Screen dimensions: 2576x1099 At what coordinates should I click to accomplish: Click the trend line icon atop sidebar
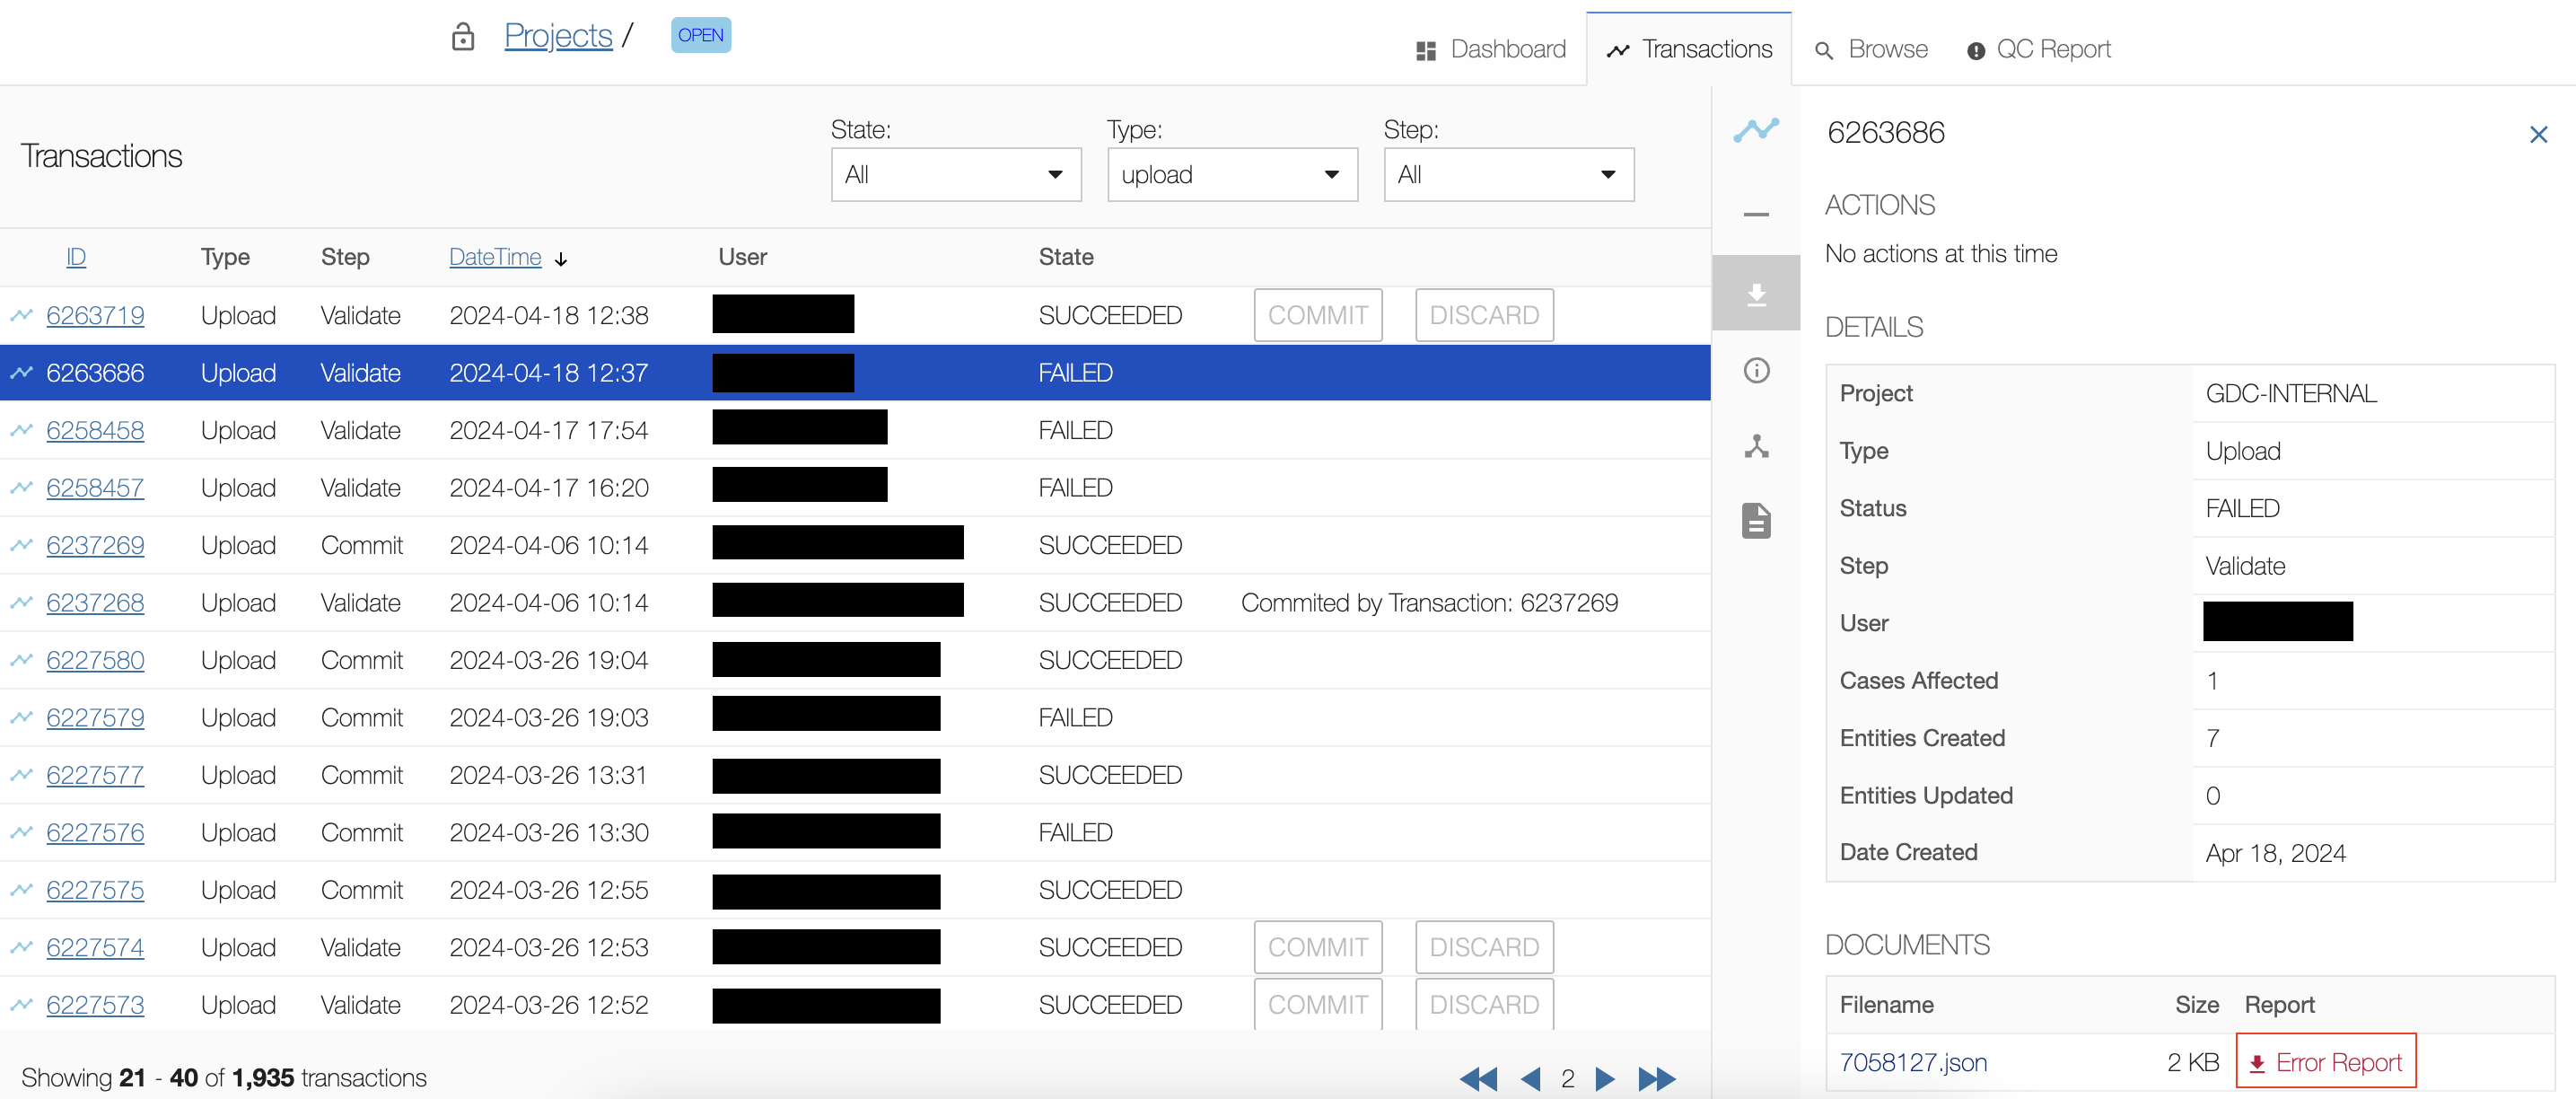[x=1756, y=130]
